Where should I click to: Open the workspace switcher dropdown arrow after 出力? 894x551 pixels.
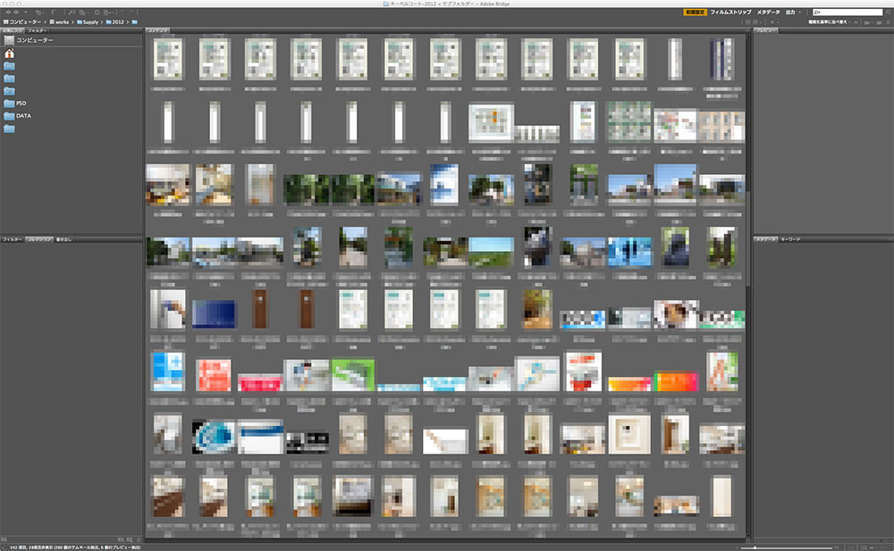tap(800, 12)
